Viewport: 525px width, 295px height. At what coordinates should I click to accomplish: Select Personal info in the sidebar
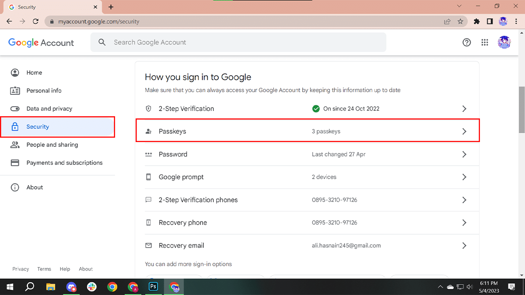coord(44,90)
